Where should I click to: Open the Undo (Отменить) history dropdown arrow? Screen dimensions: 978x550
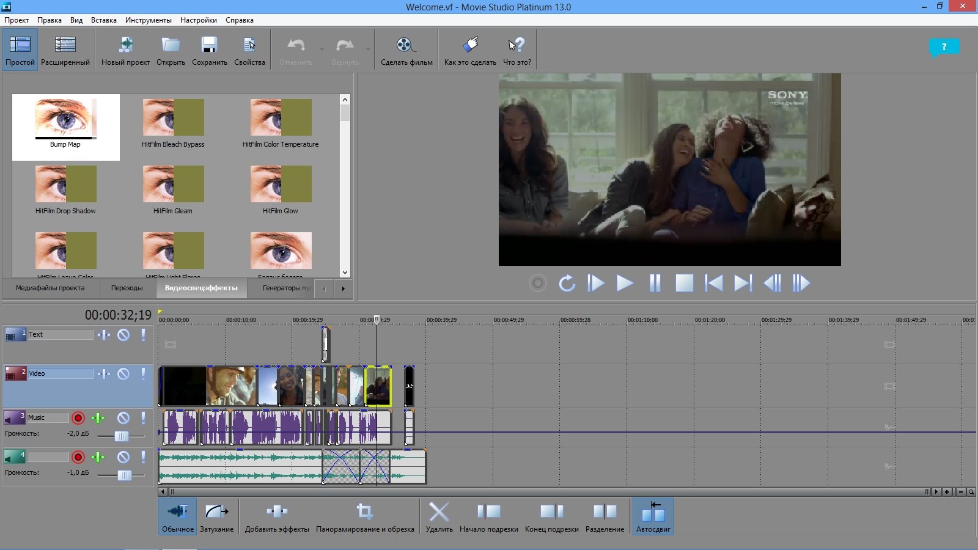click(322, 50)
